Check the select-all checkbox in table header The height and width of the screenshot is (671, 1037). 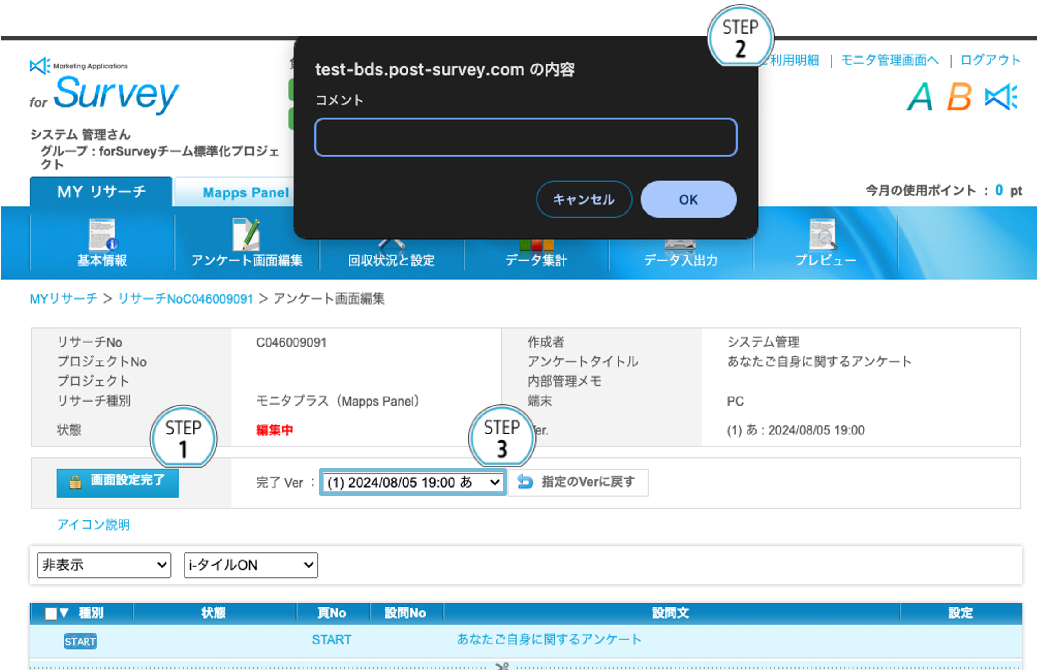coord(51,612)
